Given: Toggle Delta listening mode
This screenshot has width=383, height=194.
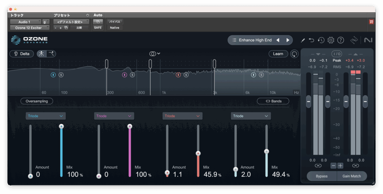Looking at the screenshot, I should 22,54.
